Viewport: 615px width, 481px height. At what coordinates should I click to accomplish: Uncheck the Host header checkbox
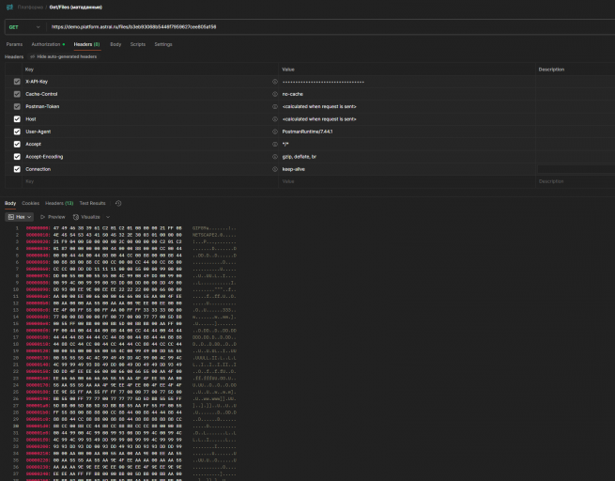(17, 119)
